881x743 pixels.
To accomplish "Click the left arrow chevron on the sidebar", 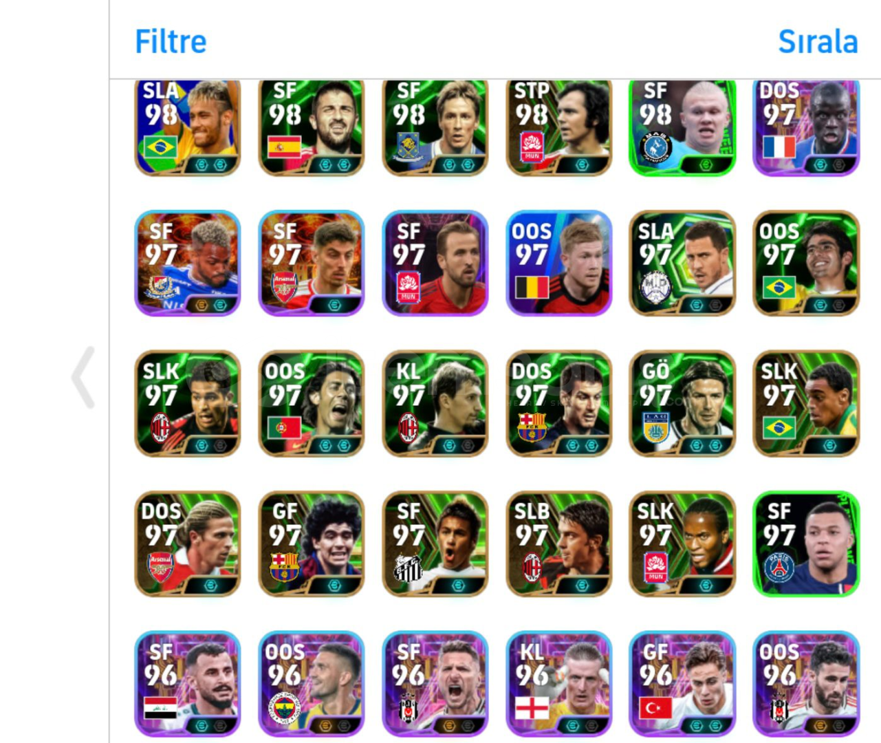I will (x=83, y=378).
